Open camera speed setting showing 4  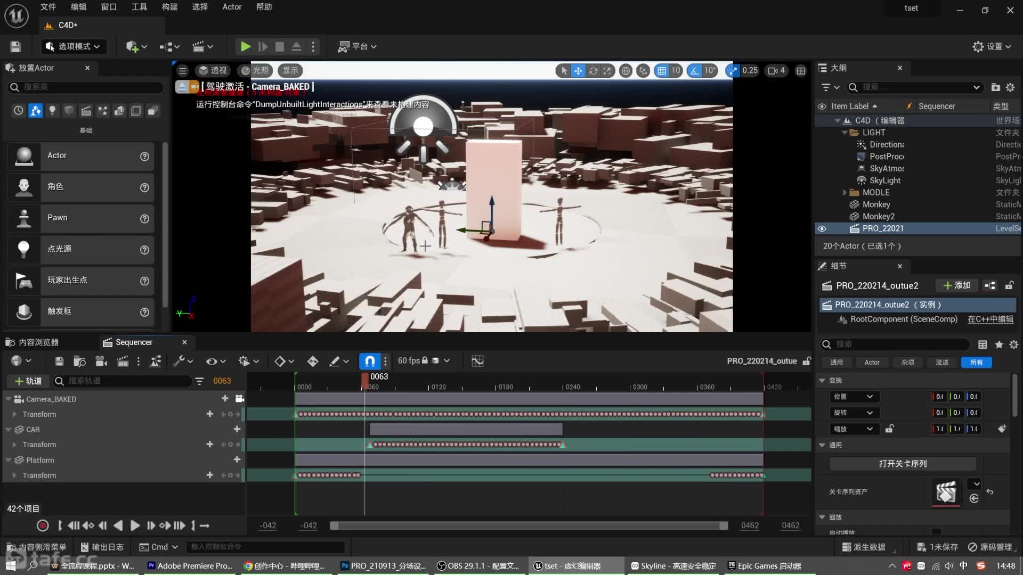pyautogui.click(x=777, y=70)
